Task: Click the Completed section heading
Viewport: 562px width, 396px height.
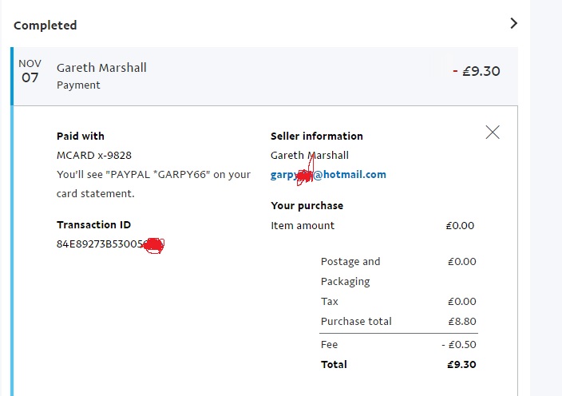Action: (46, 26)
